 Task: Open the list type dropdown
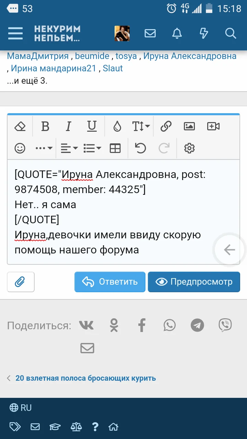coord(92,148)
